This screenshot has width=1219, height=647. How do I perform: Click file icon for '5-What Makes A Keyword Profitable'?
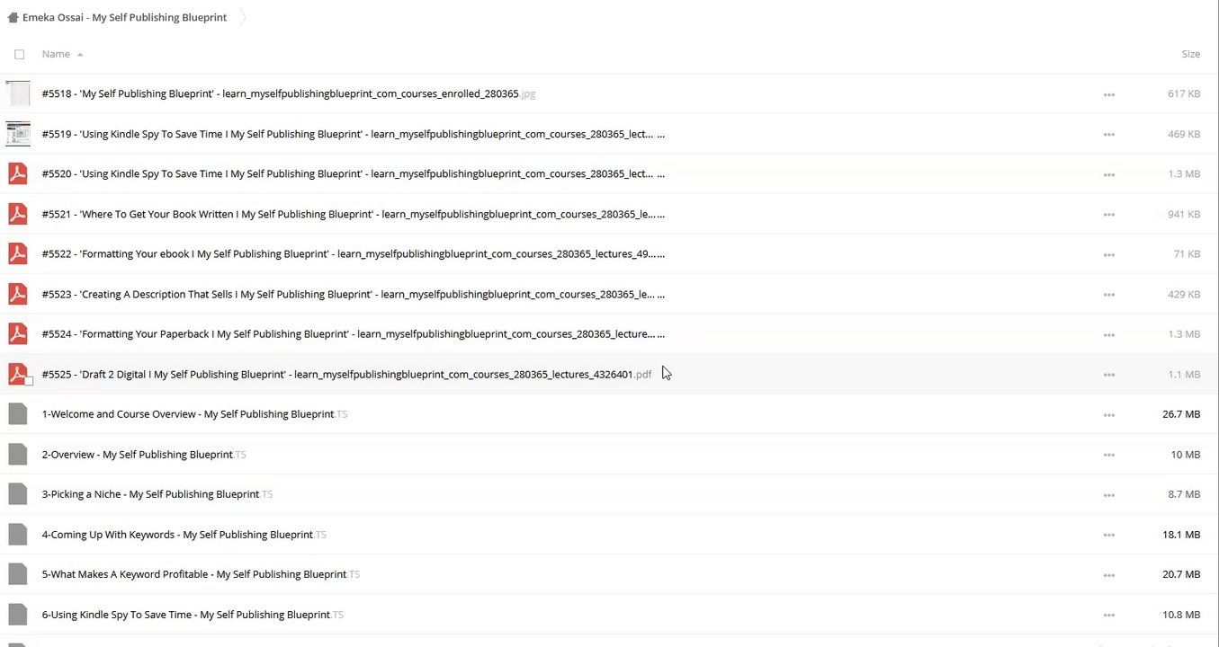tap(18, 574)
